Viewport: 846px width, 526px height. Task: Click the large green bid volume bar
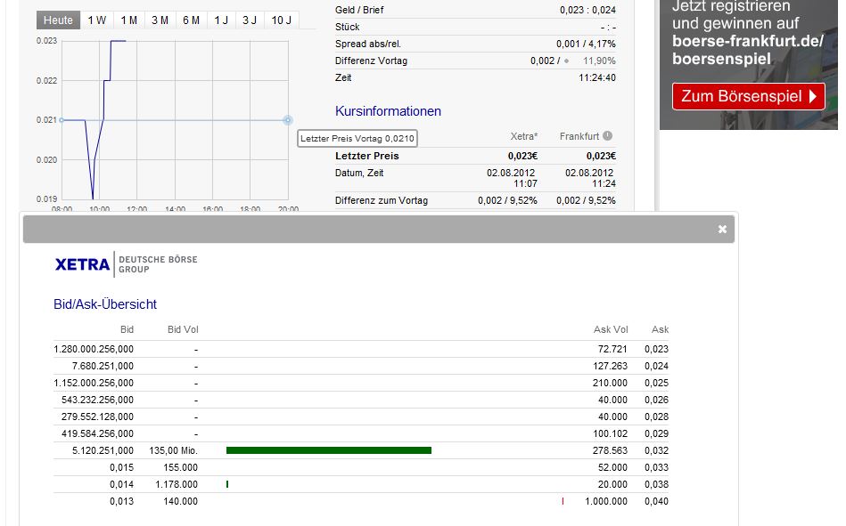click(329, 450)
